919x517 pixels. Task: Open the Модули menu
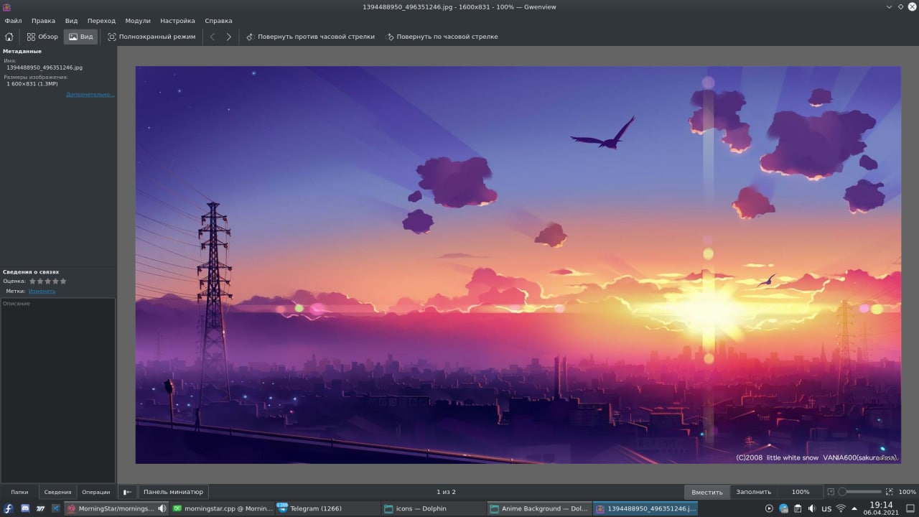click(x=138, y=21)
